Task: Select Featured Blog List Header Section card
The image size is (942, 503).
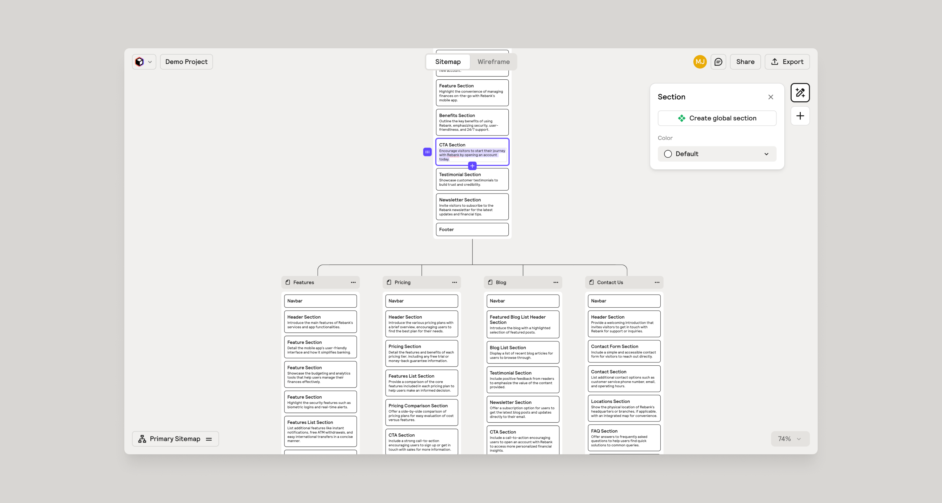Action: (523, 324)
